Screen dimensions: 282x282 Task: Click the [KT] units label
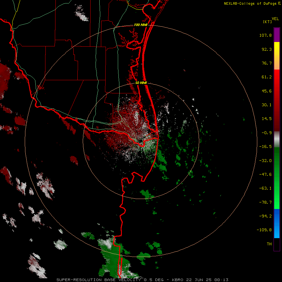(x=267, y=22)
